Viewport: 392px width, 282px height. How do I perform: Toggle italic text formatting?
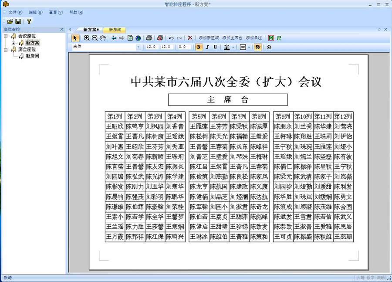[207, 47]
